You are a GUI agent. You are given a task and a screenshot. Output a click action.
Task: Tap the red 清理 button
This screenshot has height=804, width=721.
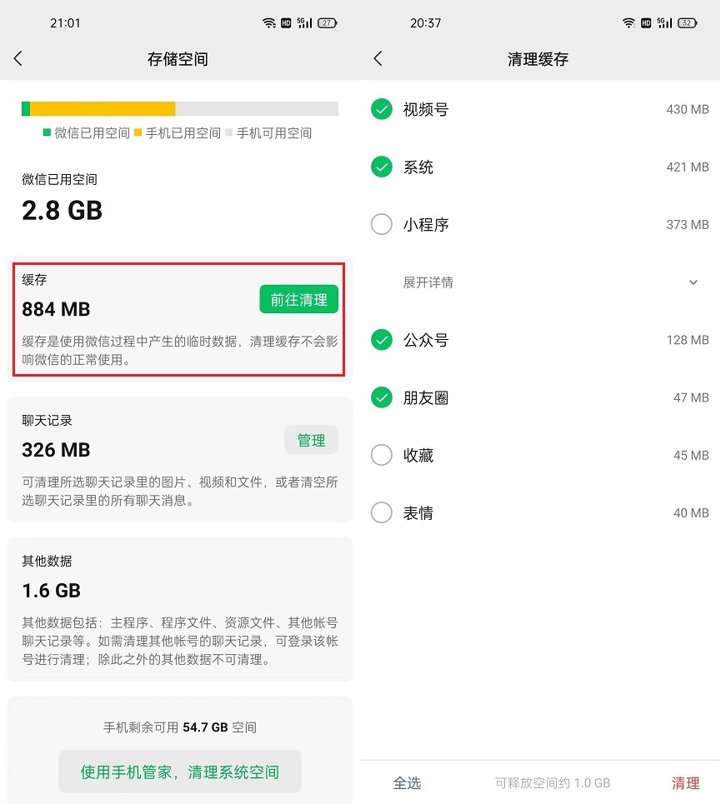[686, 783]
